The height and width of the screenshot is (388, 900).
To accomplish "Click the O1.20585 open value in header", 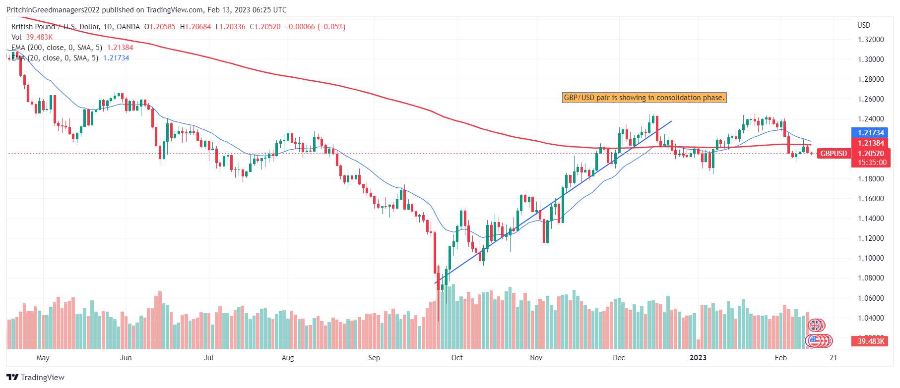I will pyautogui.click(x=160, y=27).
